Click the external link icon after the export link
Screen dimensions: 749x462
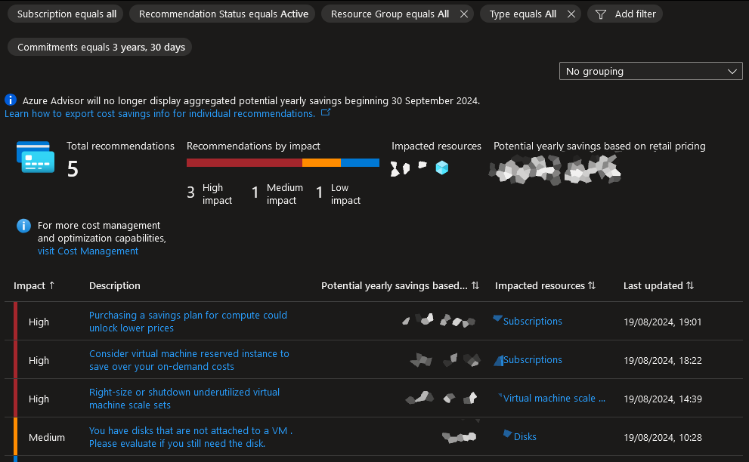(326, 113)
